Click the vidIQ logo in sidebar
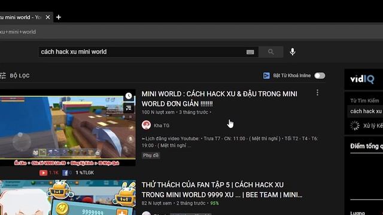 pos(362,79)
